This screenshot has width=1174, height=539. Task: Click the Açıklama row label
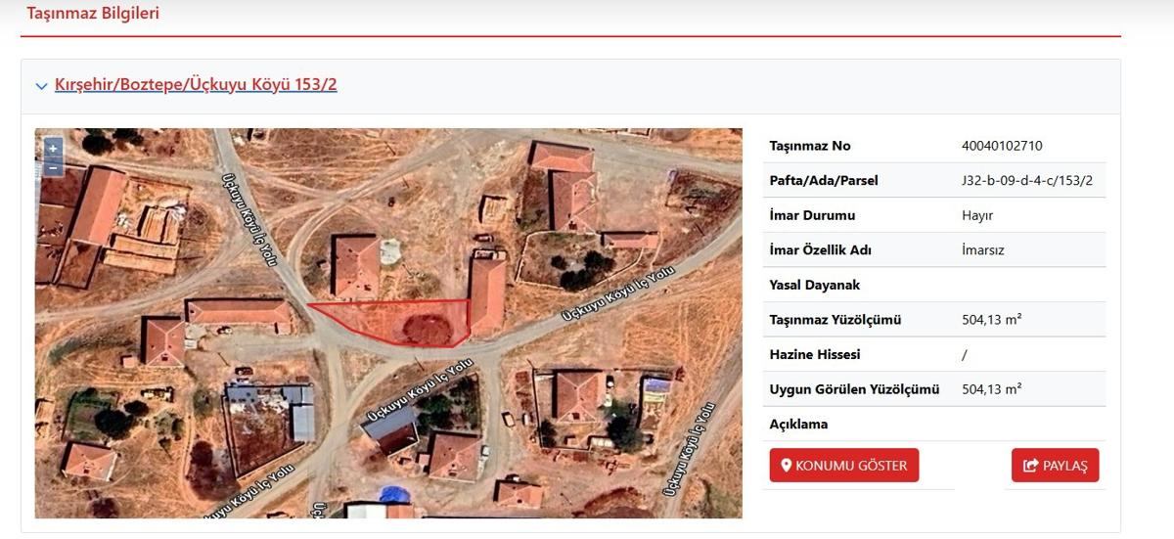(798, 425)
